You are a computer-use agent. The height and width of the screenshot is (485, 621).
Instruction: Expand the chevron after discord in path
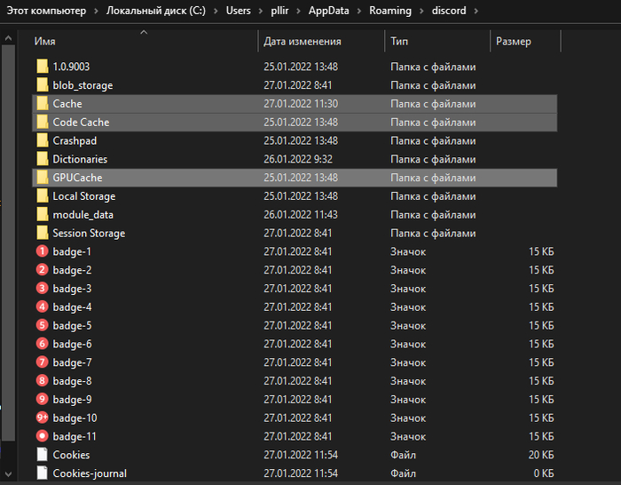[476, 11]
